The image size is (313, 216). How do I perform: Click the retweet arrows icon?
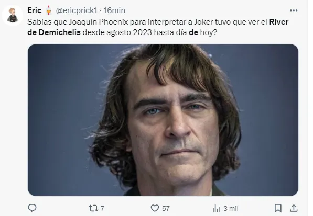point(93,209)
